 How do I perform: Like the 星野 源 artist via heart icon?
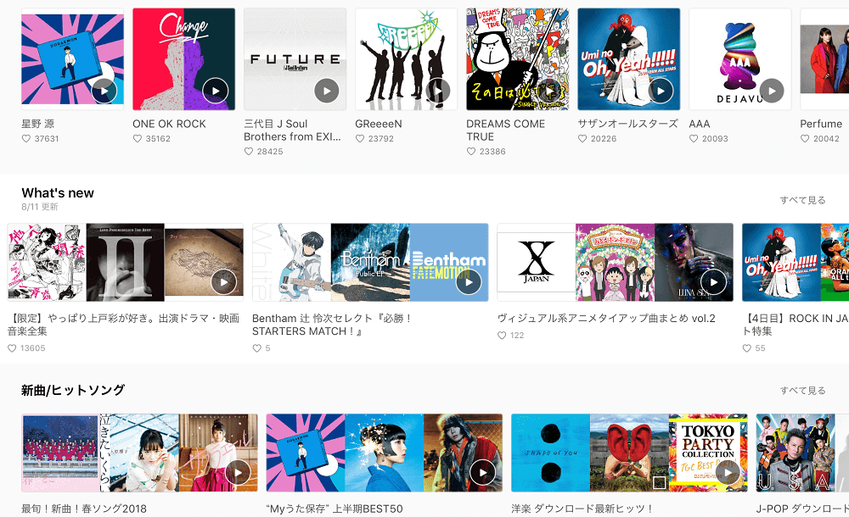pyautogui.click(x=26, y=138)
